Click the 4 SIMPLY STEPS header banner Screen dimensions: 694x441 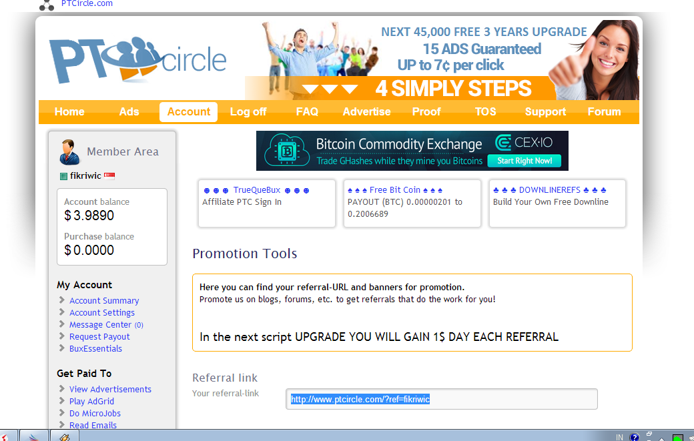click(x=442, y=60)
